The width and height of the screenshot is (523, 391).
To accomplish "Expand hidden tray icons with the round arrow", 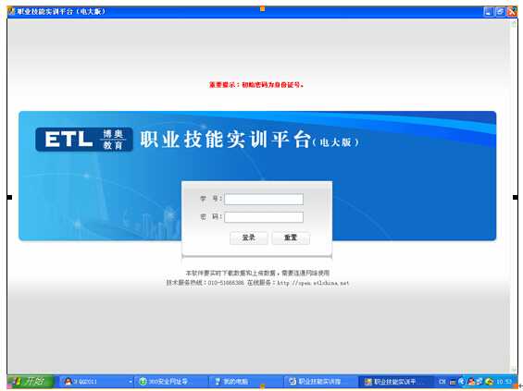I will 462,382.
